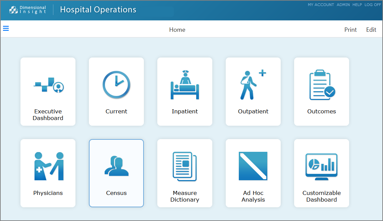This screenshot has height=221, width=383.
Task: Open the Inpatient dashboard tile
Action: coord(185,91)
